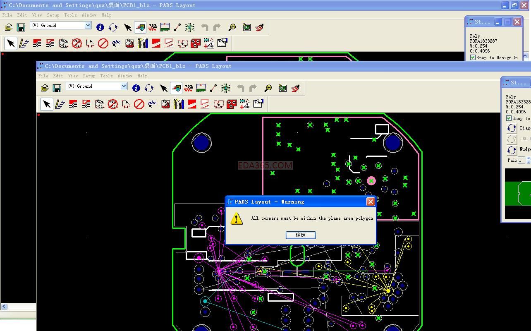This screenshot has width=531, height=331.
Task: Confirm the warning with the 确定 button
Action: click(301, 235)
